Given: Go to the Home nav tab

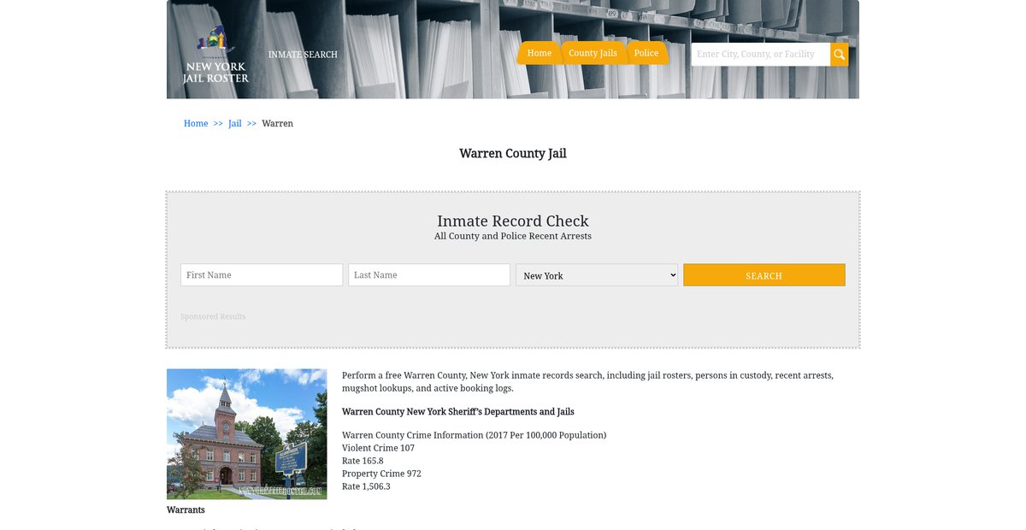Looking at the screenshot, I should click(x=540, y=53).
